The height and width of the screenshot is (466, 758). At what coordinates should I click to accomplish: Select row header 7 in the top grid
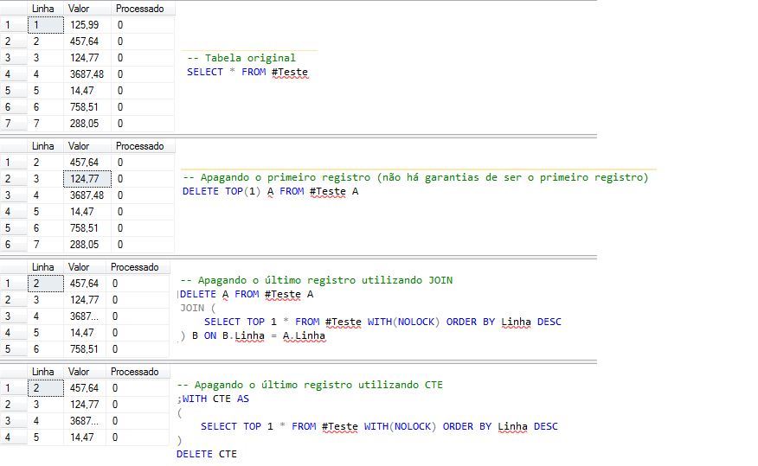pyautogui.click(x=8, y=124)
